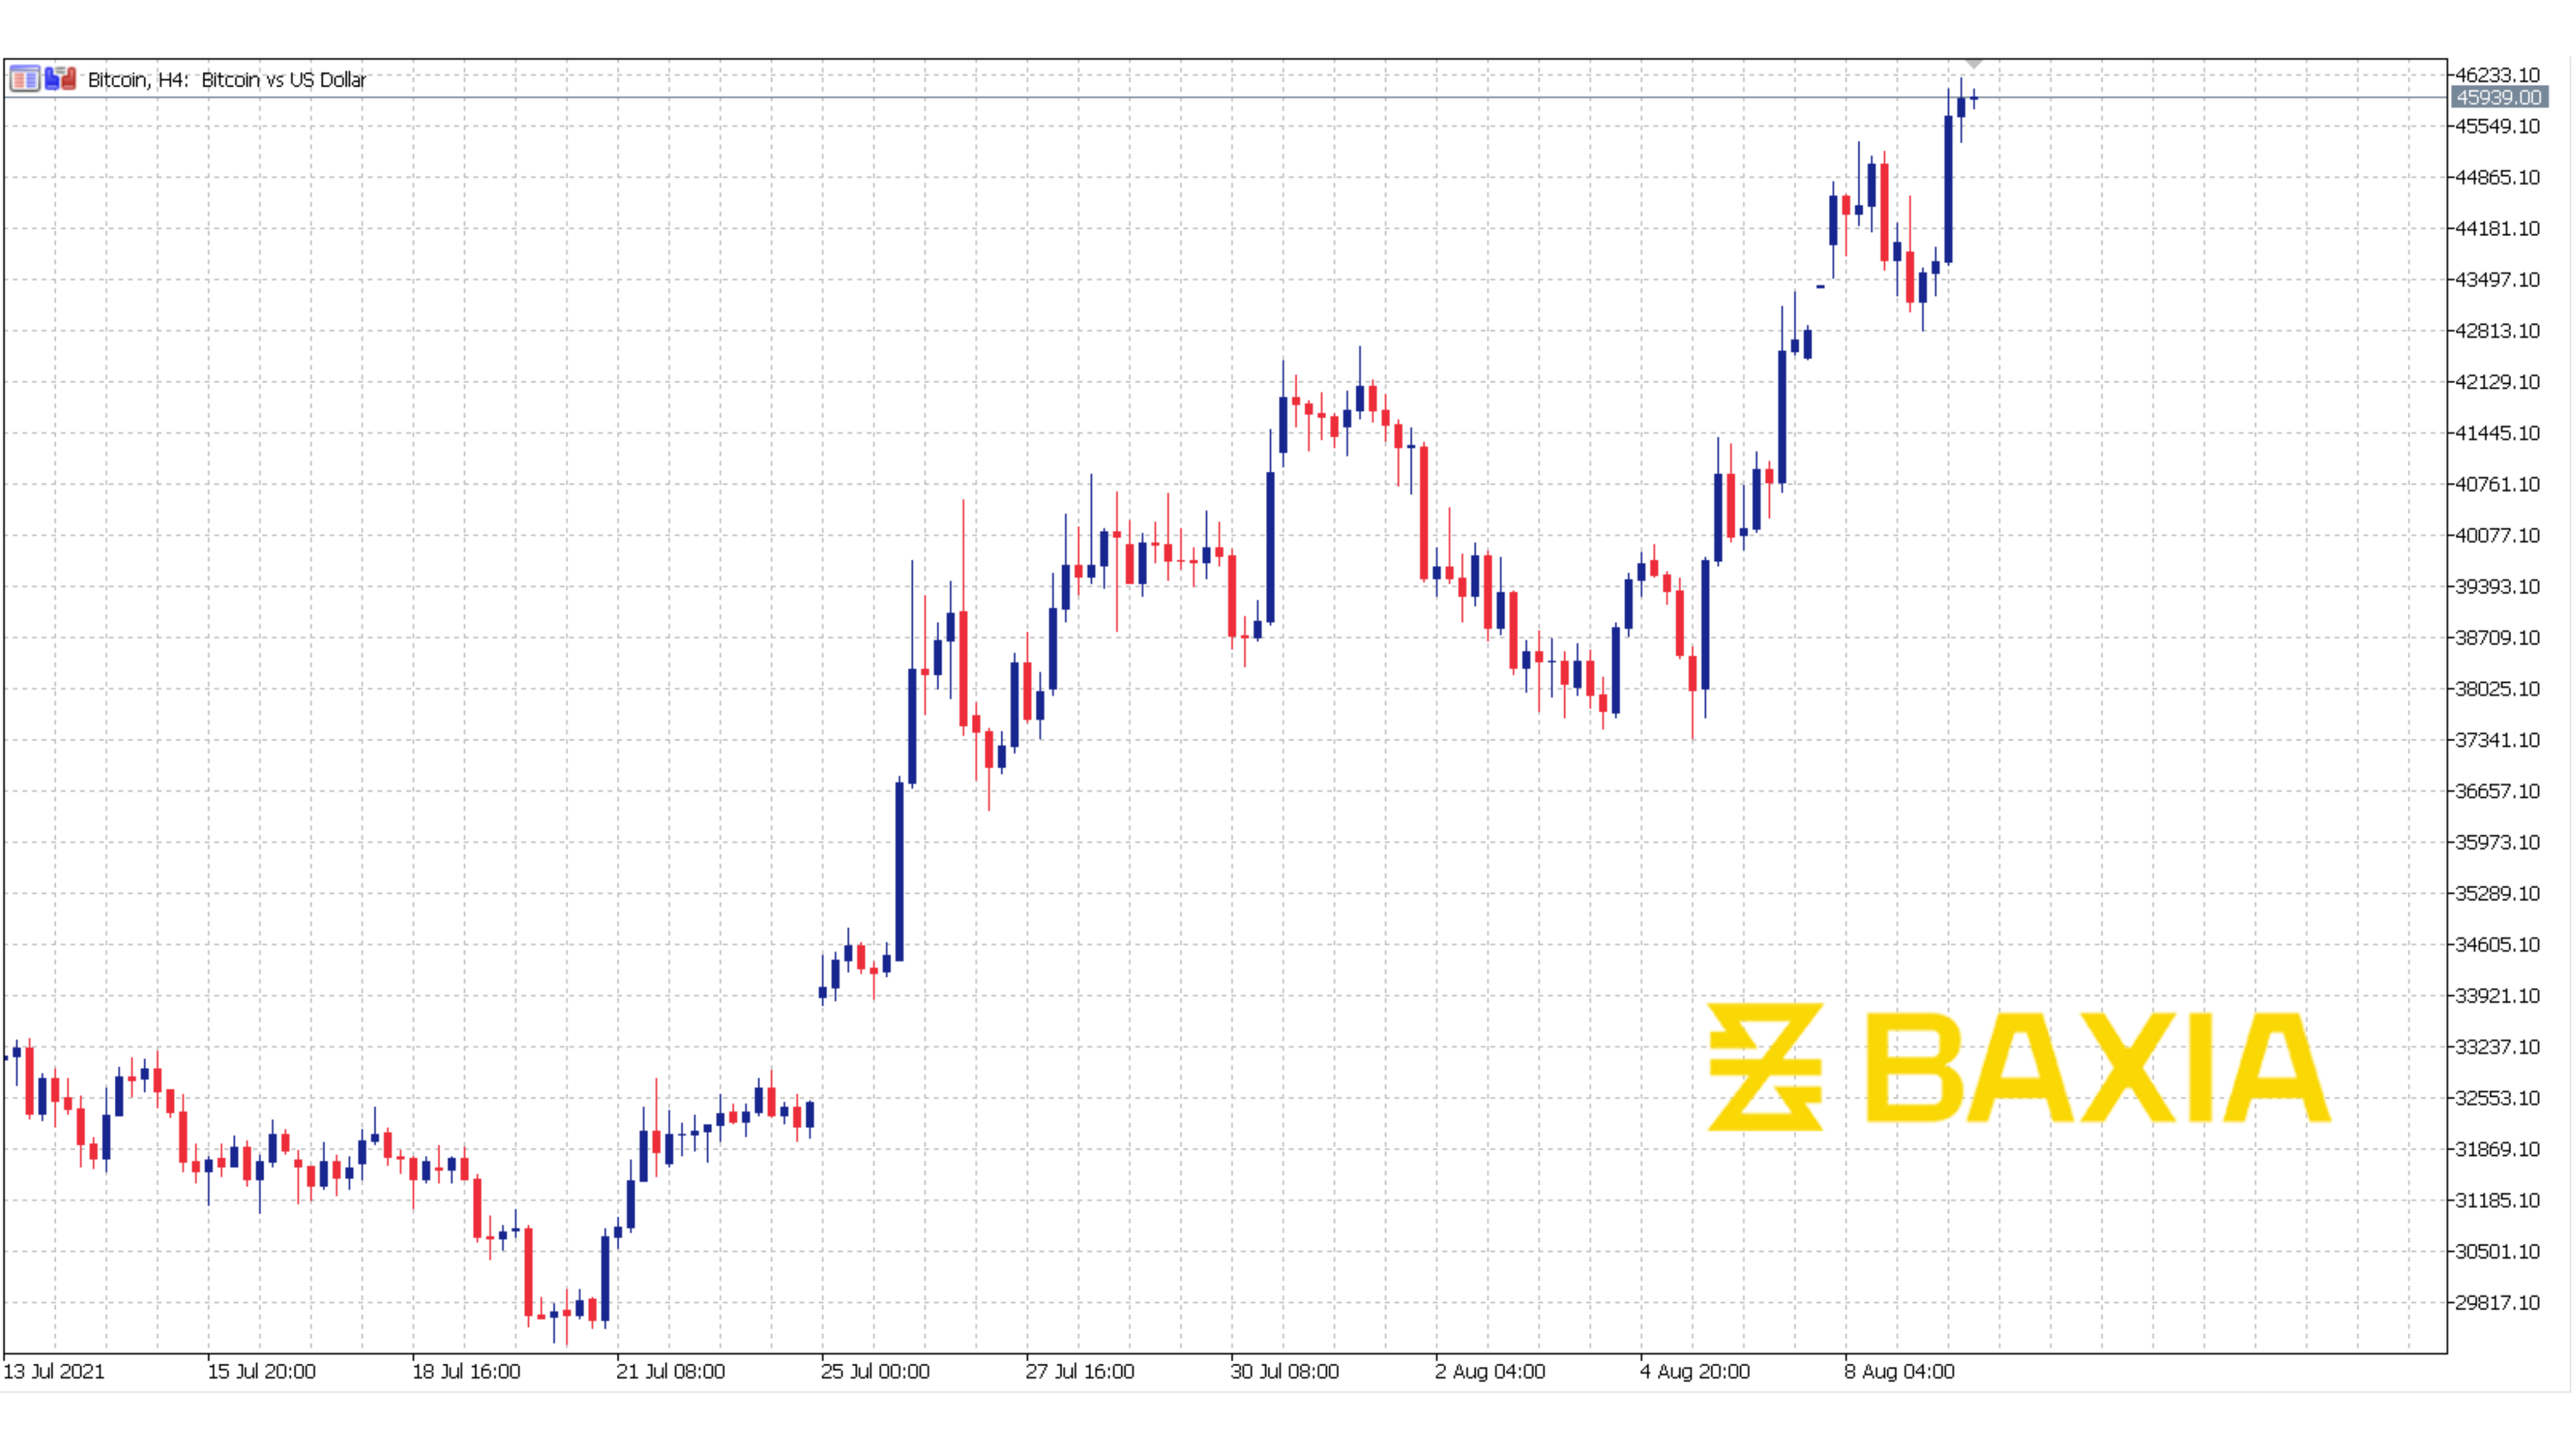Viewport: 2576px width, 1451px height.
Task: Click the 18 Jul 16:00 time label
Action: coord(466,1371)
